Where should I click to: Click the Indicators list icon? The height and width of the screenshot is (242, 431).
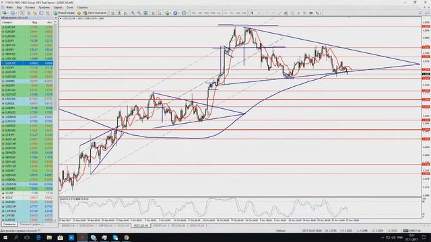coord(167,13)
